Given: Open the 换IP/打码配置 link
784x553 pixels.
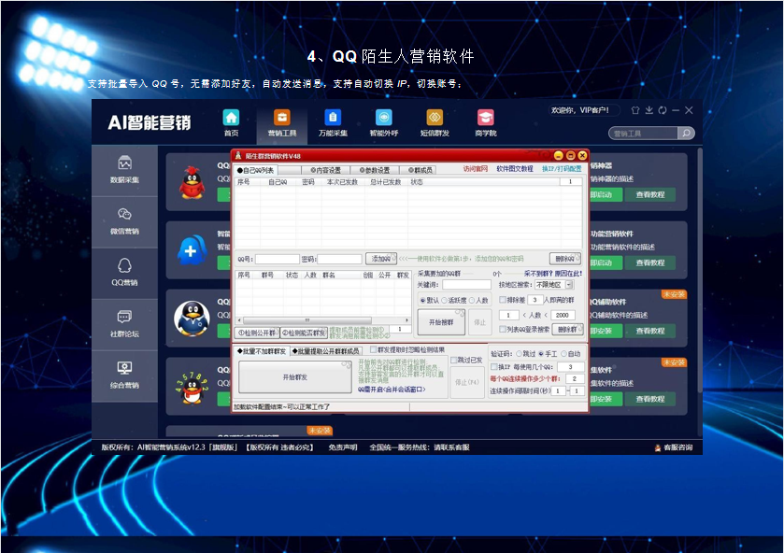Looking at the screenshot, I should click(x=562, y=169).
